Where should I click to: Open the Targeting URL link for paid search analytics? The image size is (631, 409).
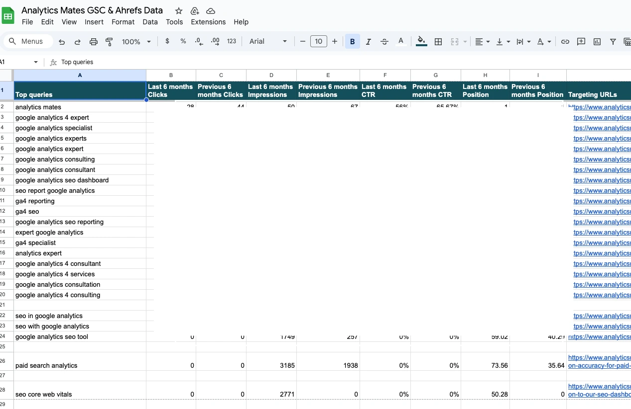click(x=599, y=361)
